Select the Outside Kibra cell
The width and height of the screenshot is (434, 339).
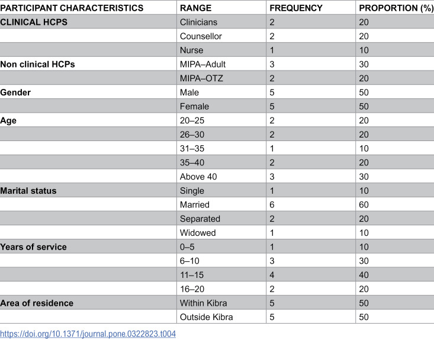tap(206, 317)
